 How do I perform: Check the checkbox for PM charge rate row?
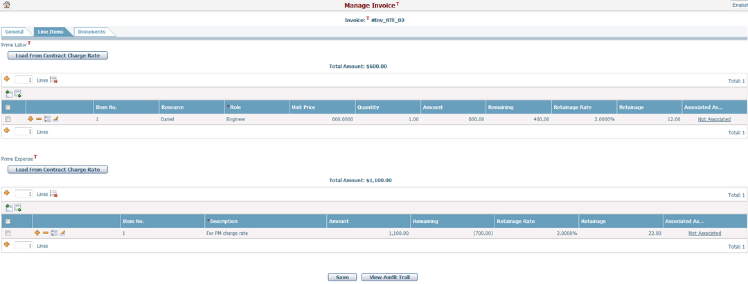[8, 233]
